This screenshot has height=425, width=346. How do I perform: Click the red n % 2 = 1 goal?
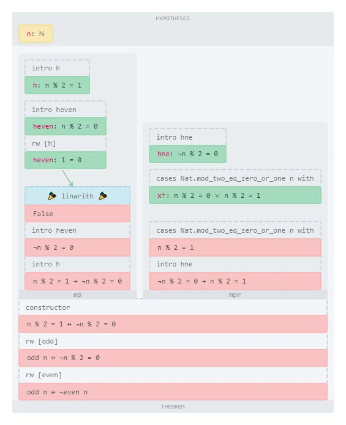(235, 247)
